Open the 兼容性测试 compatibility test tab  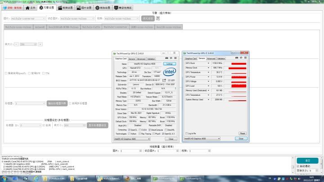(123, 8)
